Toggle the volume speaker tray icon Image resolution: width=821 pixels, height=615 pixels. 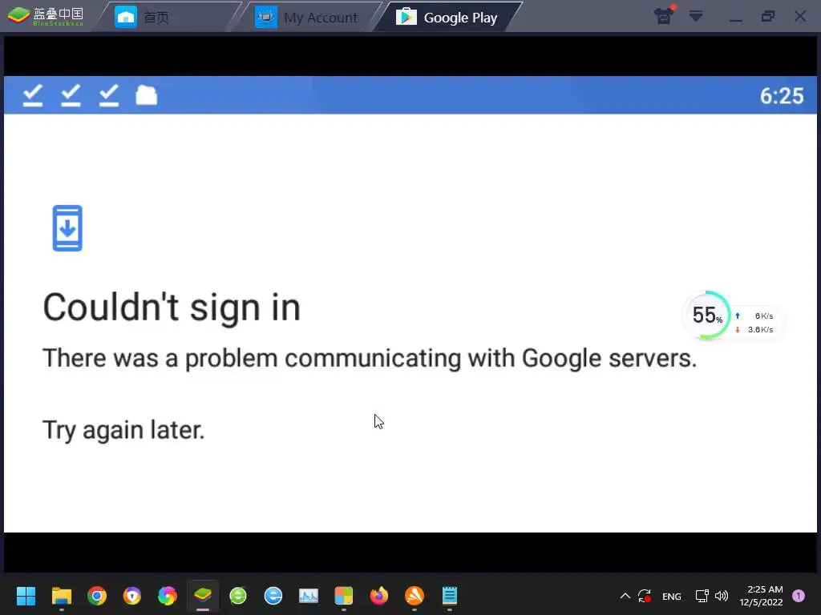[722, 596]
